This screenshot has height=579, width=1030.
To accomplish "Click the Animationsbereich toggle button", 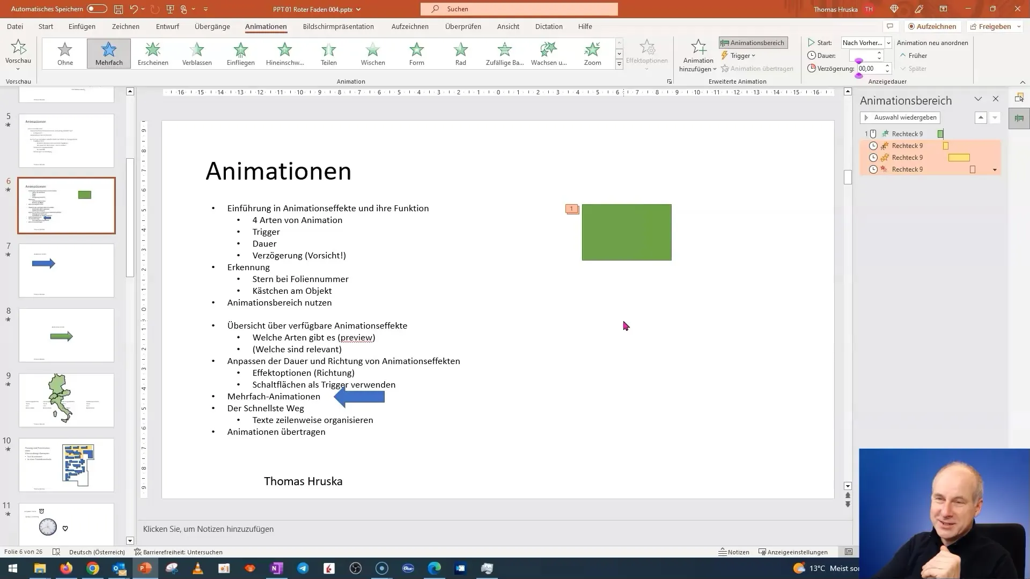I will [753, 42].
